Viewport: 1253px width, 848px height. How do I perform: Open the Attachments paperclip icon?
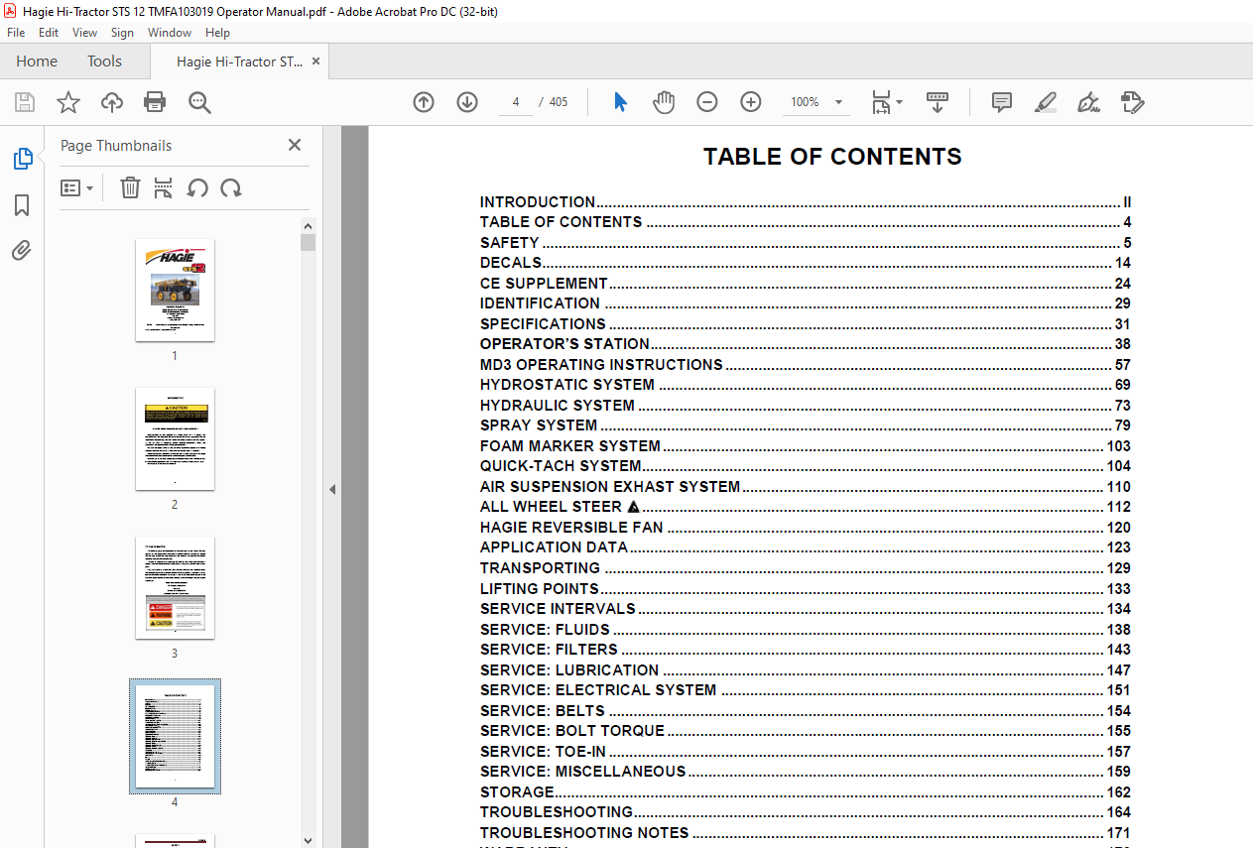[22, 251]
